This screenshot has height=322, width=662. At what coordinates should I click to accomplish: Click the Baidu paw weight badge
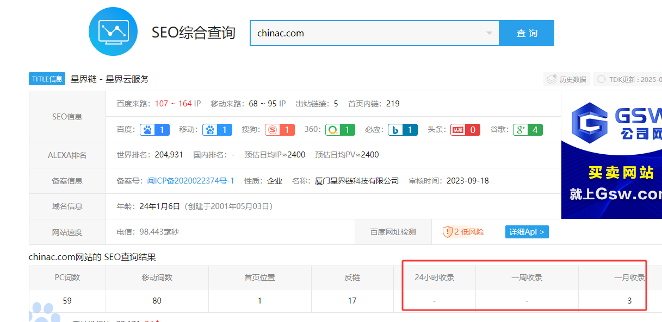click(x=154, y=130)
